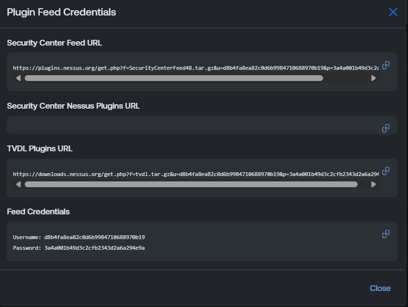Dismiss dialog with the blue X icon
408x307 pixels.
coord(393,12)
